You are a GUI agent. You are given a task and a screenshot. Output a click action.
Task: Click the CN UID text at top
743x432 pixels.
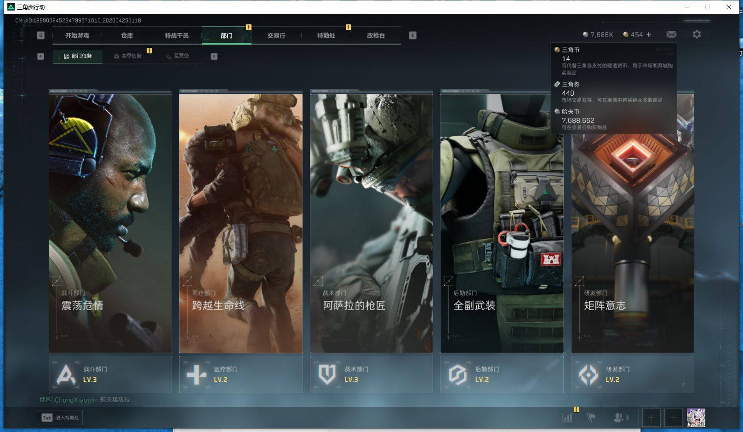[x=78, y=21]
